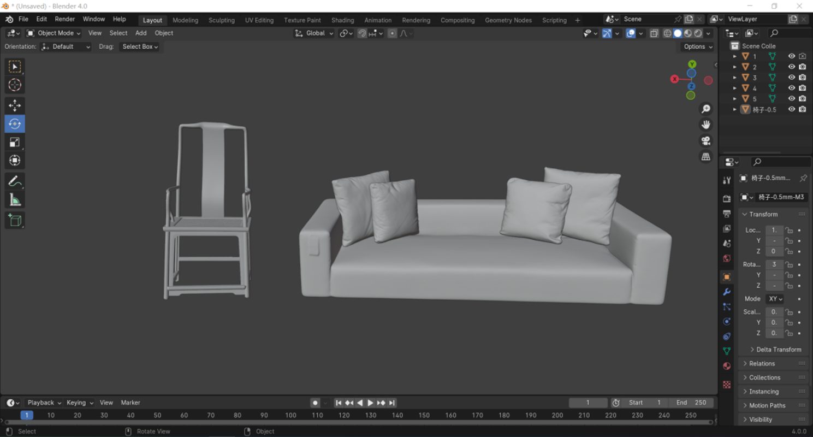
Task: Jump to the animation end frame
Action: coord(391,403)
